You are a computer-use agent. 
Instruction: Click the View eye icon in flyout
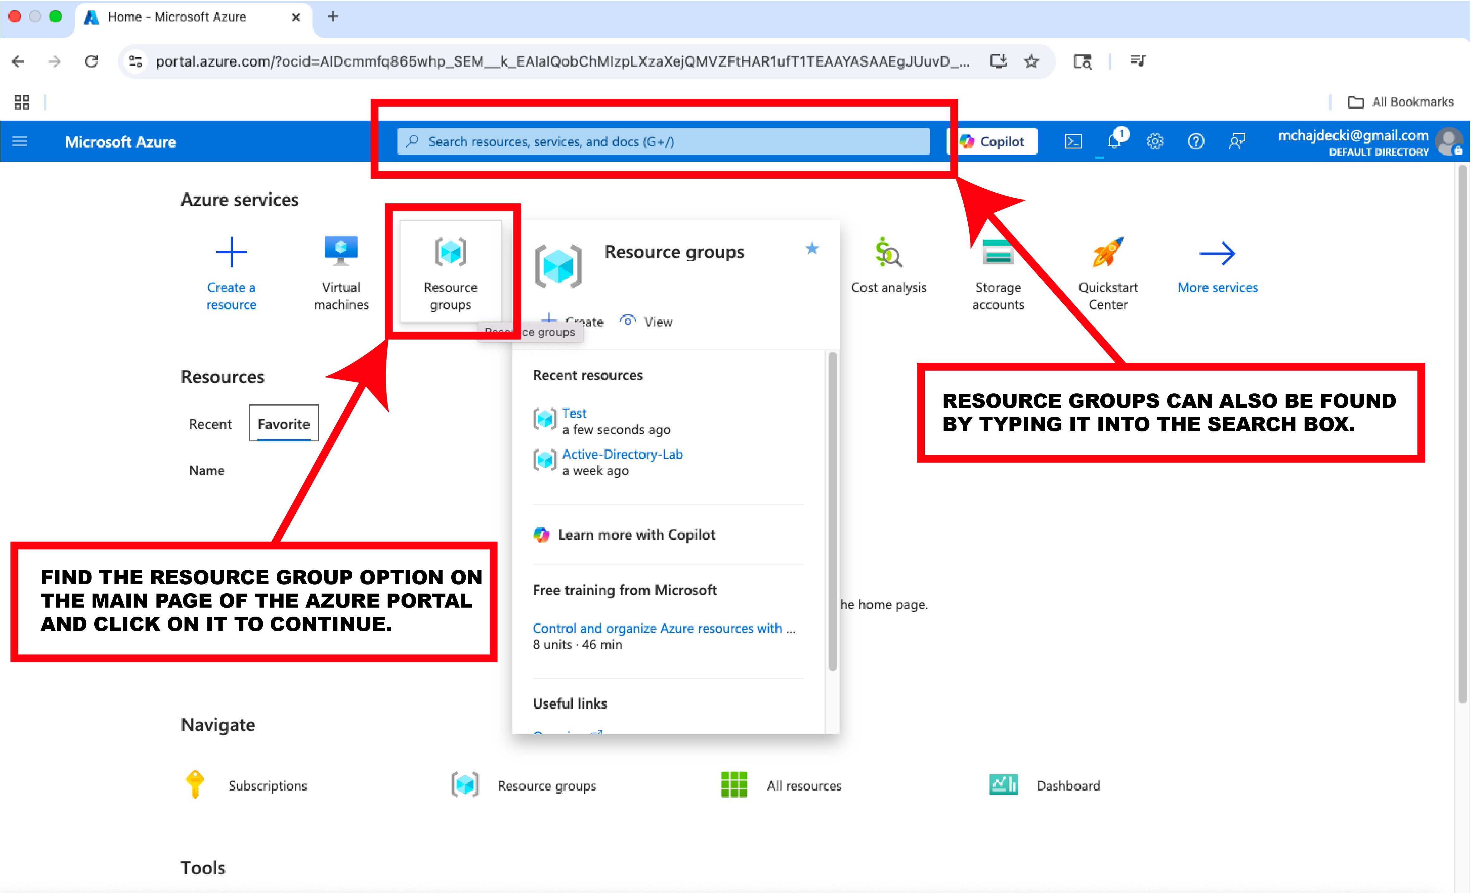point(628,321)
